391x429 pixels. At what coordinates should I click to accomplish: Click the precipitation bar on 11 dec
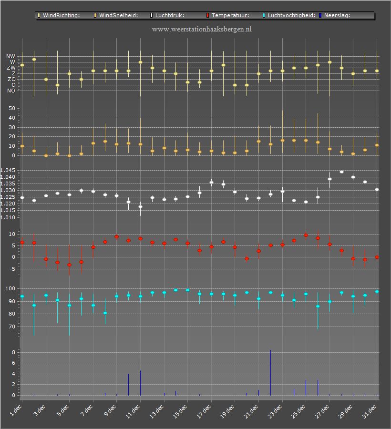pos(140,383)
